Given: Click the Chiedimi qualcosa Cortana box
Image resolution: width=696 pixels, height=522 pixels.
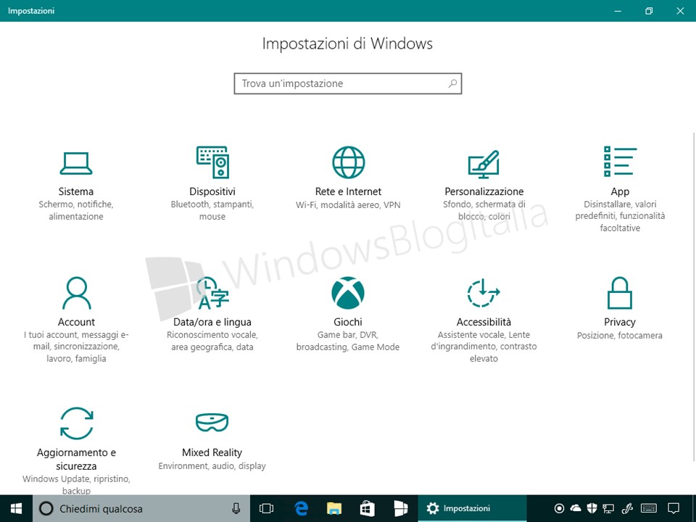Looking at the screenshot, I should coord(141,509).
